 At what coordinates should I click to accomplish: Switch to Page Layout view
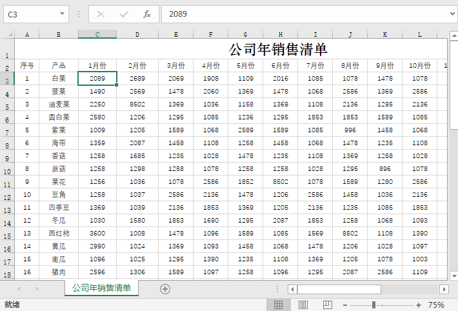coord(303,305)
